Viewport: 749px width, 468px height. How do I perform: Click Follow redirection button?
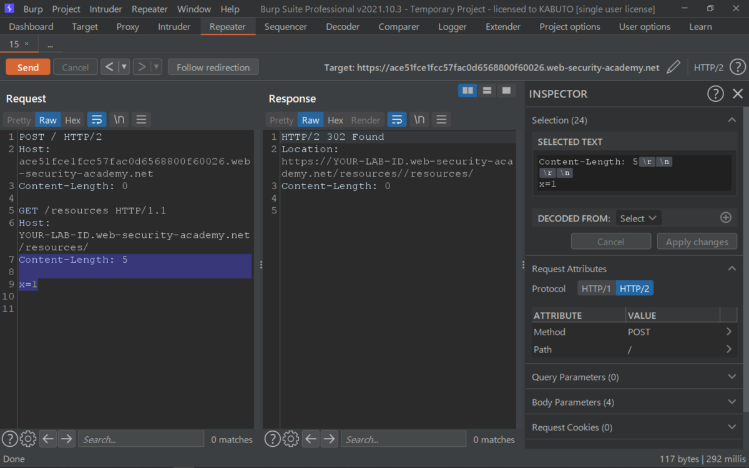pyautogui.click(x=213, y=67)
